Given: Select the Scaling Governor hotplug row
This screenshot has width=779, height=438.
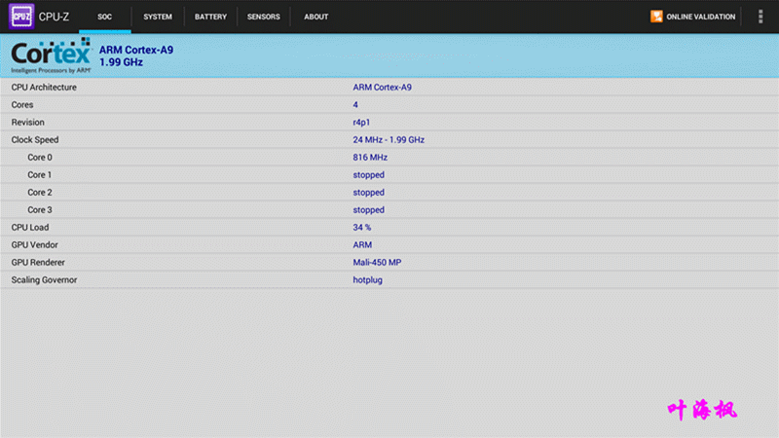Looking at the screenshot, I should pyautogui.click(x=389, y=280).
